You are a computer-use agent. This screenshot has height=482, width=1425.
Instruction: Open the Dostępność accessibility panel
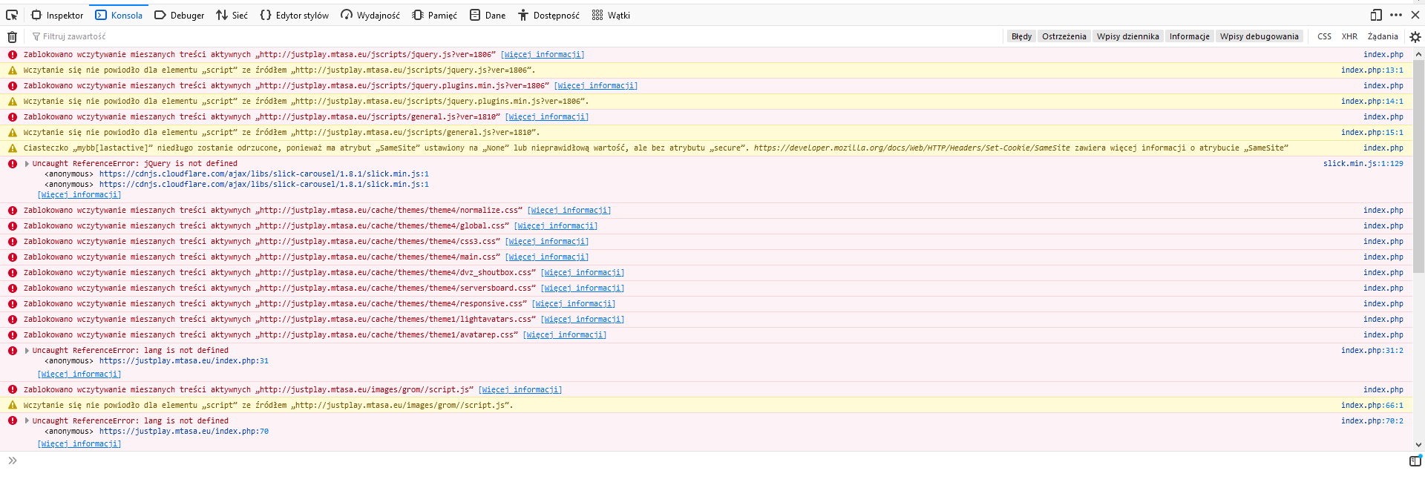[x=548, y=15]
